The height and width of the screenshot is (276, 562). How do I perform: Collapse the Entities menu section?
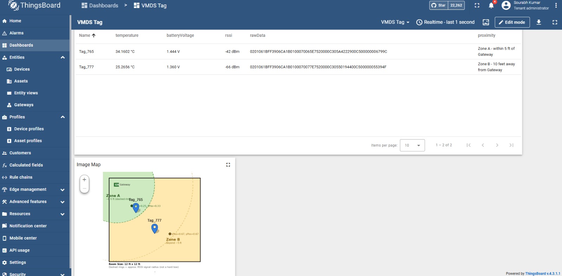click(x=63, y=58)
